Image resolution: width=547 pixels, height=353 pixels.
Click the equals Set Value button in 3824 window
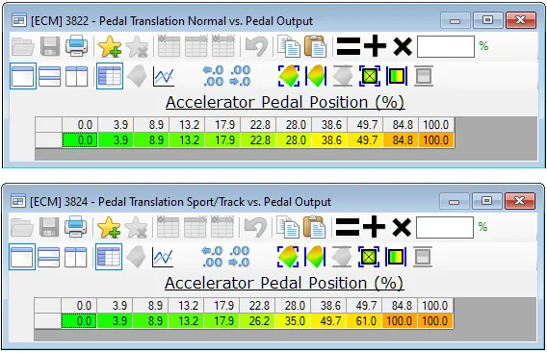pyautogui.click(x=347, y=227)
